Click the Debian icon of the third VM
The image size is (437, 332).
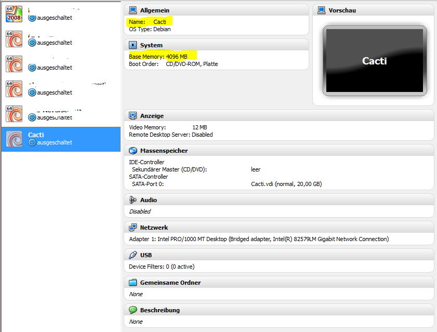point(14,64)
